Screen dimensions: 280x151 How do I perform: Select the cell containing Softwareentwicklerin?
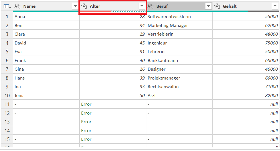179,17
